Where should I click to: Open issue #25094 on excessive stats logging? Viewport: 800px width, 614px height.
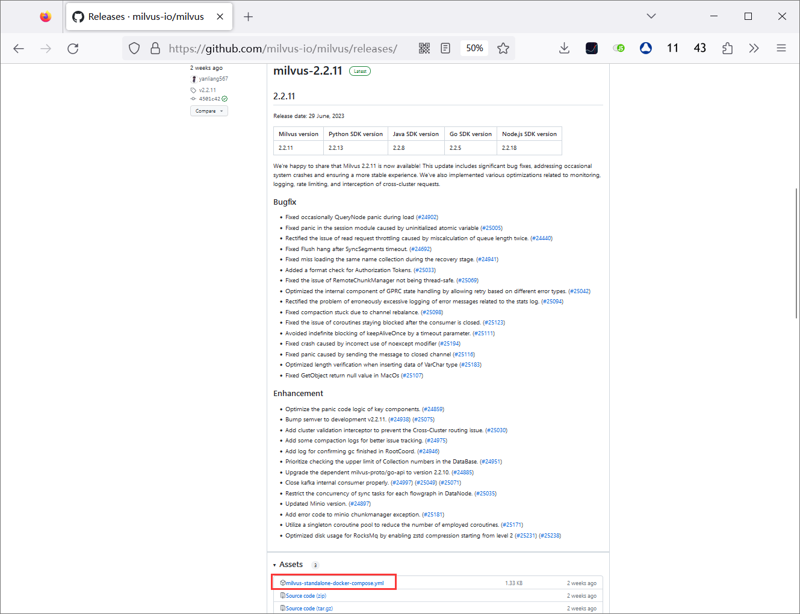click(x=553, y=302)
